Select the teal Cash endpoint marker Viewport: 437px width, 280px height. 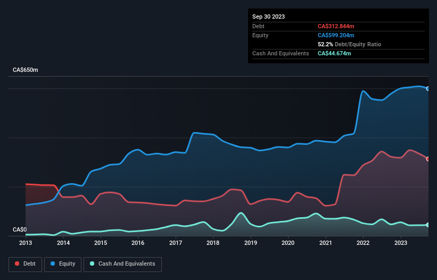click(x=428, y=225)
